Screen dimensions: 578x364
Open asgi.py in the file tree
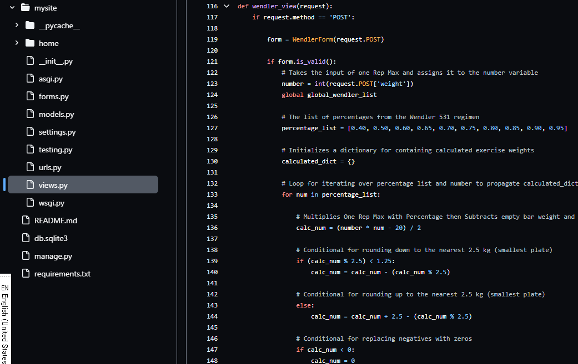tap(51, 79)
